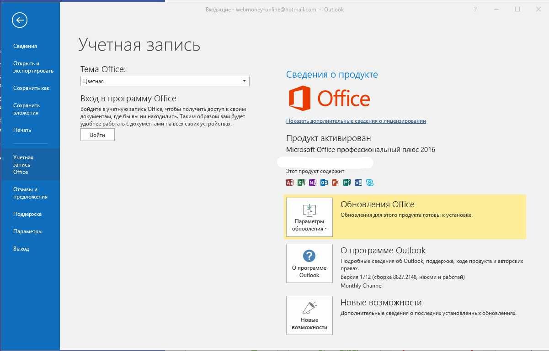Viewport: 549px width, 351px height.
Task: Click the OneNote product icon
Action: tap(312, 183)
